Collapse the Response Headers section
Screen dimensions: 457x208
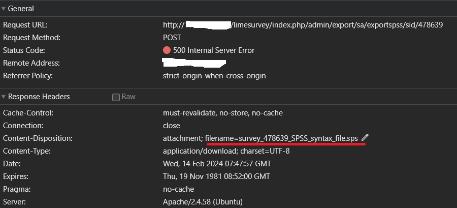(4, 97)
